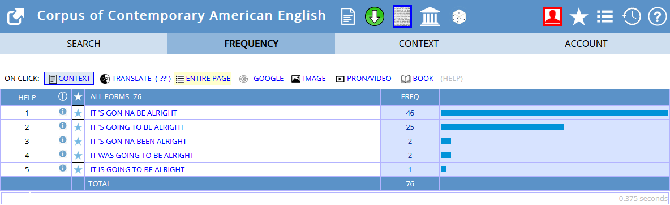Click the ALL FORMS 76 header
Image resolution: width=670 pixels, height=205 pixels.
pyautogui.click(x=116, y=97)
